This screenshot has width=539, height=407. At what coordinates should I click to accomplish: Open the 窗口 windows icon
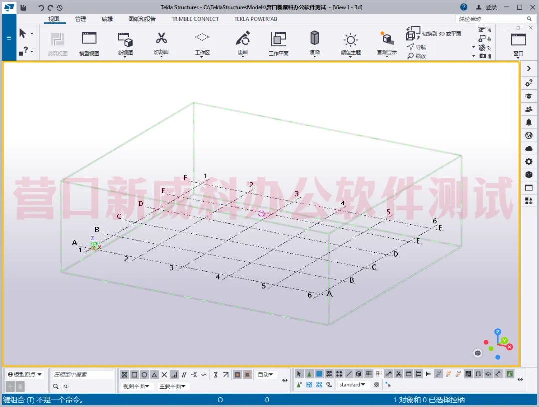(518, 40)
